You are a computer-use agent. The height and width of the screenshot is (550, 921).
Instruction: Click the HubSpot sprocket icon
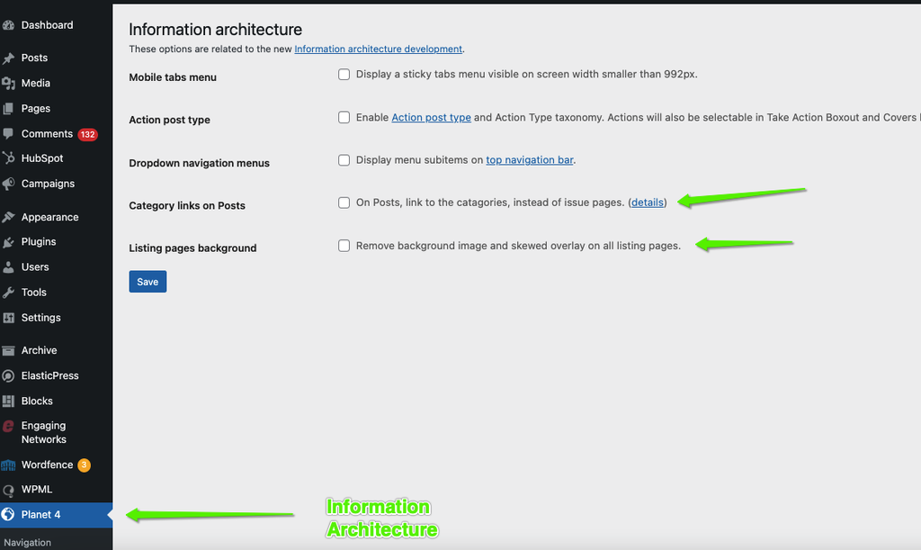pos(8,158)
